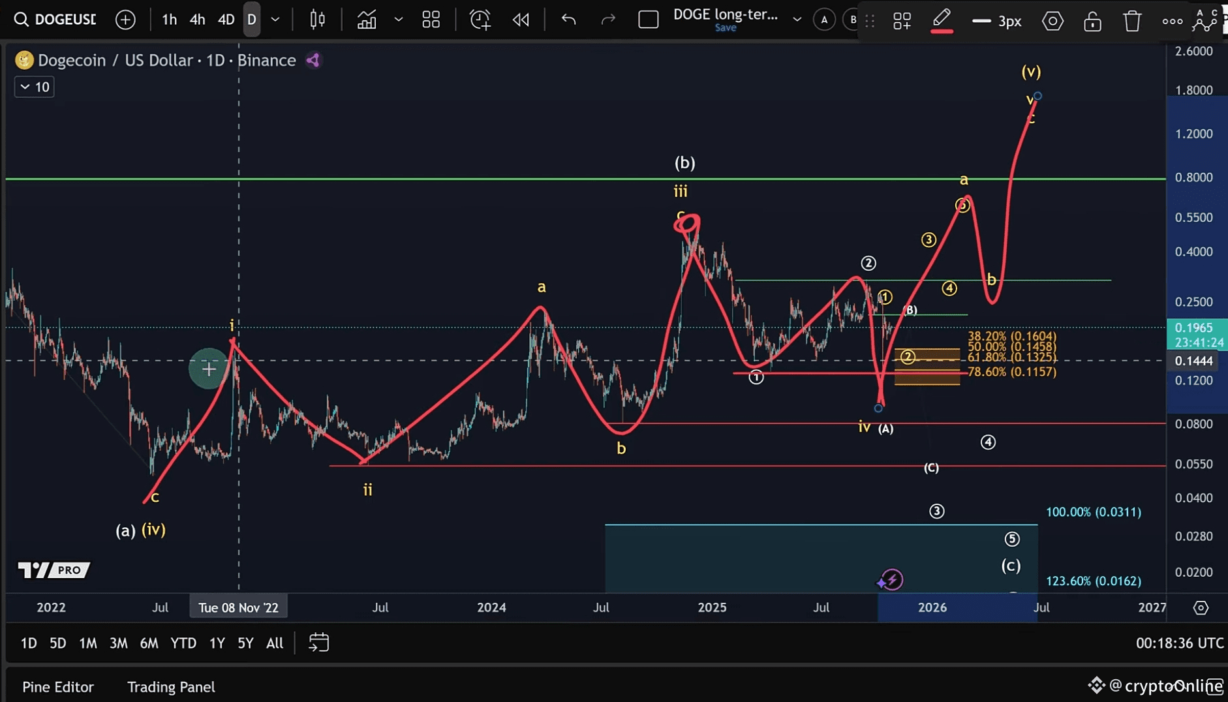Click the purple lightning event marker

[x=891, y=579]
